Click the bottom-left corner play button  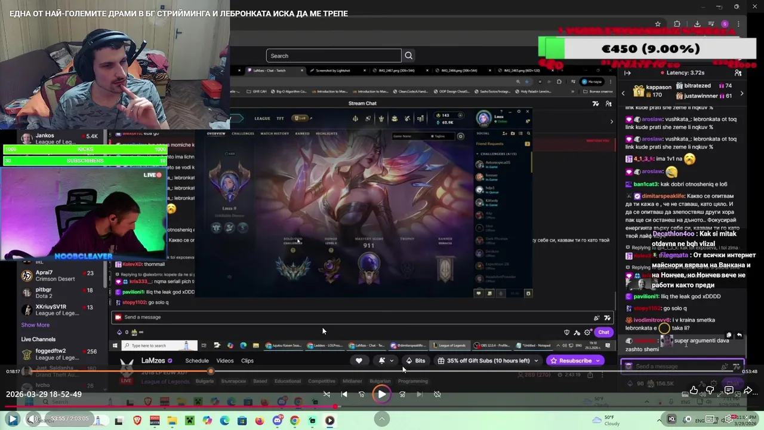click(x=12, y=420)
